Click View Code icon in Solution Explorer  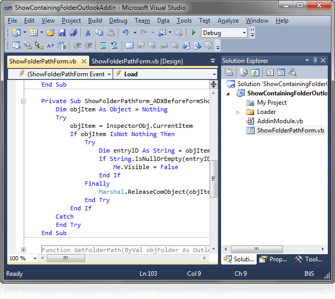tap(270, 73)
